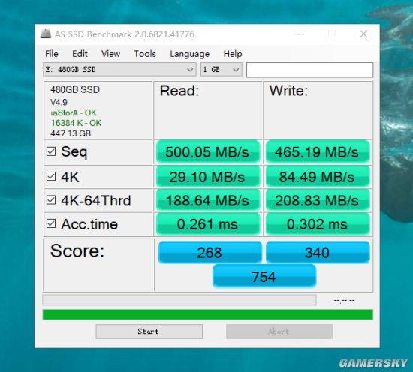Screen dimensions: 413x372
Task: Open the Language menu
Action: pyautogui.click(x=190, y=54)
